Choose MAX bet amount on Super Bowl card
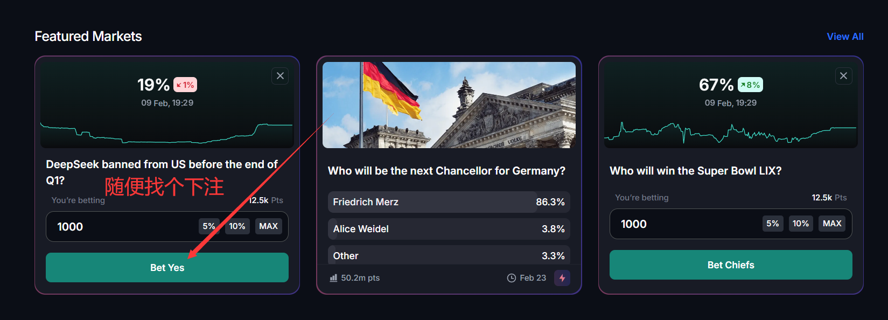The width and height of the screenshot is (888, 320). coord(832,224)
